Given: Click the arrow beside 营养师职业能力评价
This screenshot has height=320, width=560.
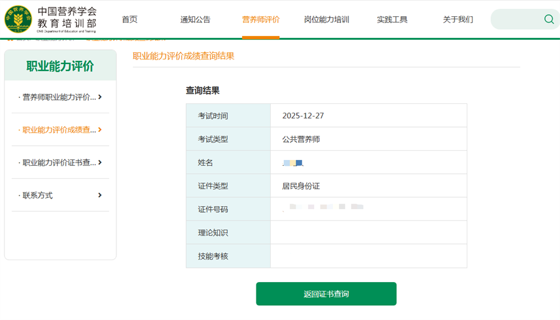Looking at the screenshot, I should [100, 97].
